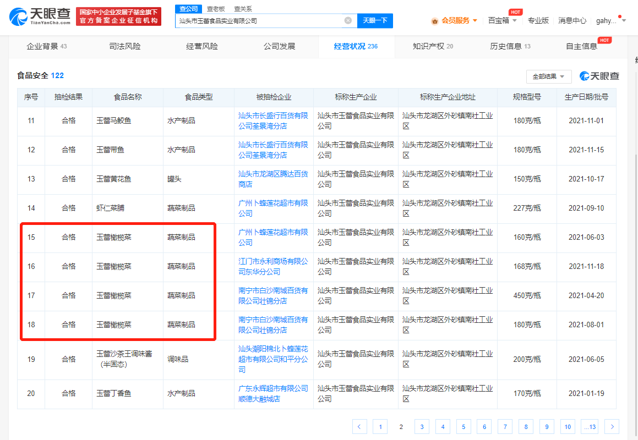This screenshot has height=440, width=638.
Task: Open 南宁市白沙南城百货 link in row 18
Action: [x=273, y=324]
